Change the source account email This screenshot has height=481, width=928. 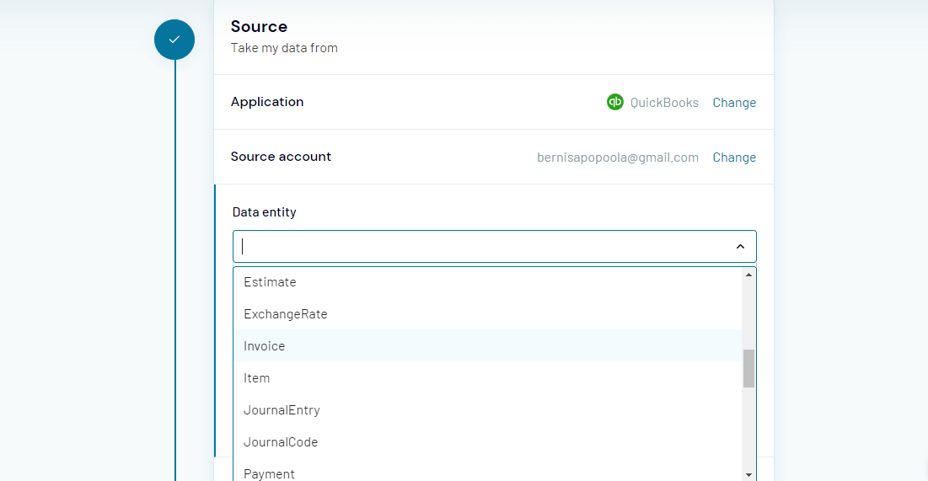[x=734, y=158]
